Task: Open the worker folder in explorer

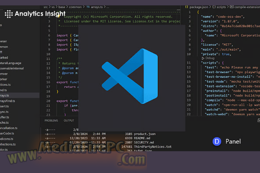Action: 4,79
